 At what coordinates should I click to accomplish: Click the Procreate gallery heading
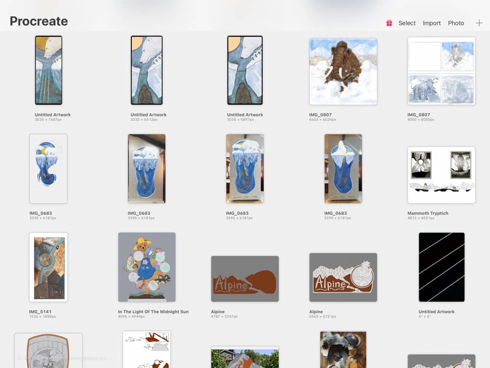(x=39, y=22)
